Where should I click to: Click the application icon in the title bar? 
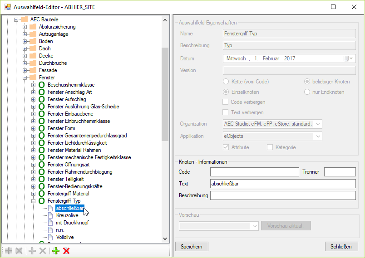(8, 7)
